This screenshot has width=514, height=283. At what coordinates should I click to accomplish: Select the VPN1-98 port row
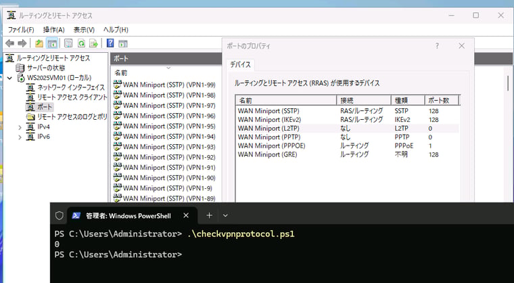tap(164, 95)
